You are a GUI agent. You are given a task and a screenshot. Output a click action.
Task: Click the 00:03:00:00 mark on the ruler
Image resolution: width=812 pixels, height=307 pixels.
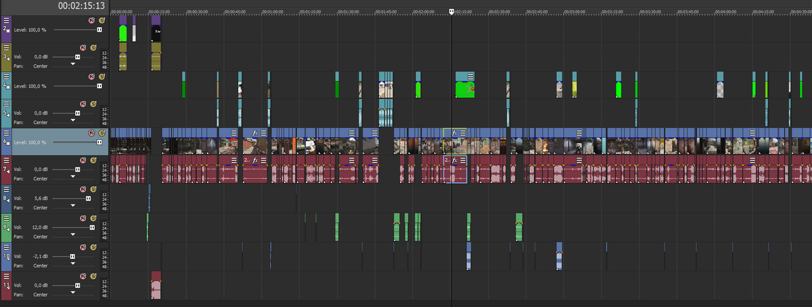coord(574,12)
